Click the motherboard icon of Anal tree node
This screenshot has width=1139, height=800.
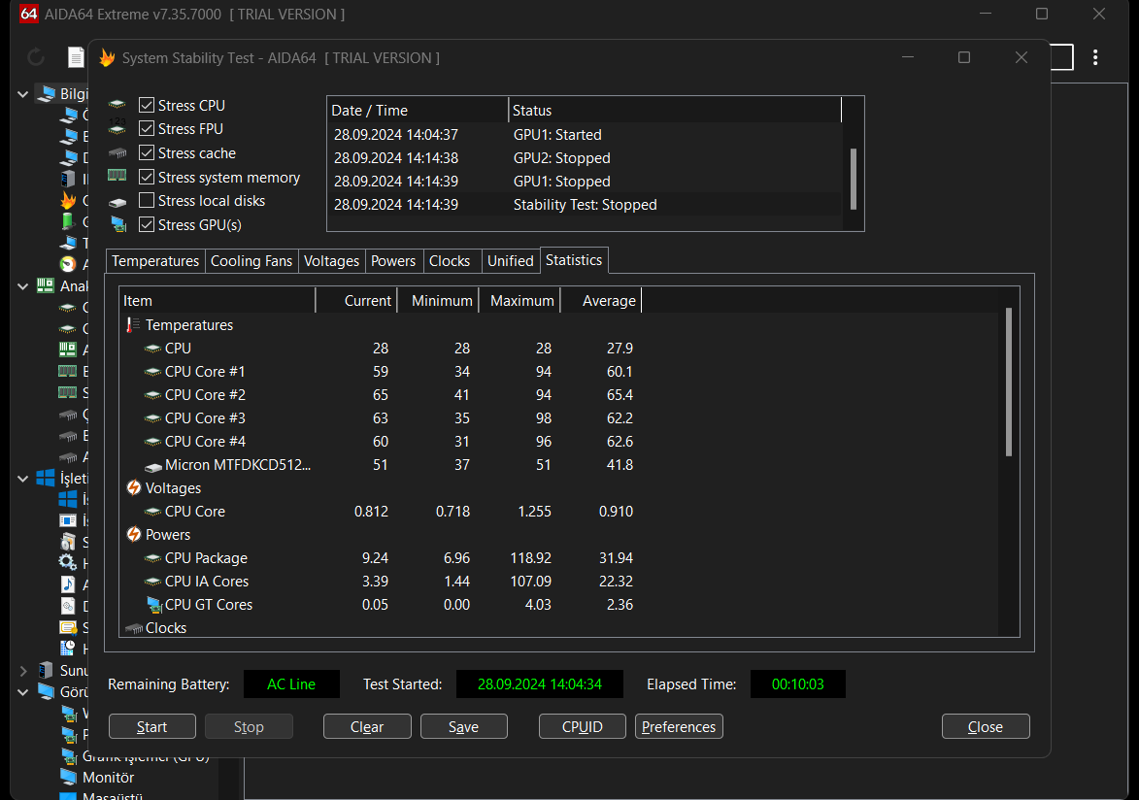pyautogui.click(x=46, y=285)
